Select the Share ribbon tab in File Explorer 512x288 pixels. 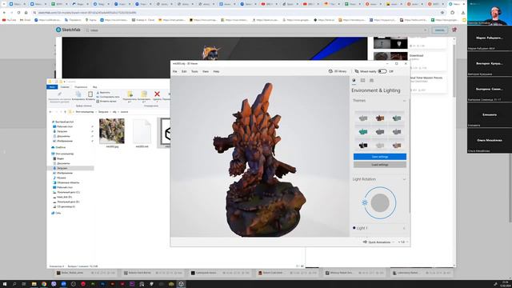click(81, 87)
